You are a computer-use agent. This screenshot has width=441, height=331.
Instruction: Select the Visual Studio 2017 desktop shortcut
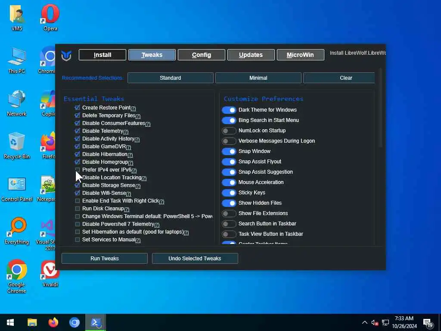tap(46, 235)
